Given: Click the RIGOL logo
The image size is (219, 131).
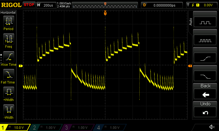Looking at the screenshot, I should pos(11,5).
